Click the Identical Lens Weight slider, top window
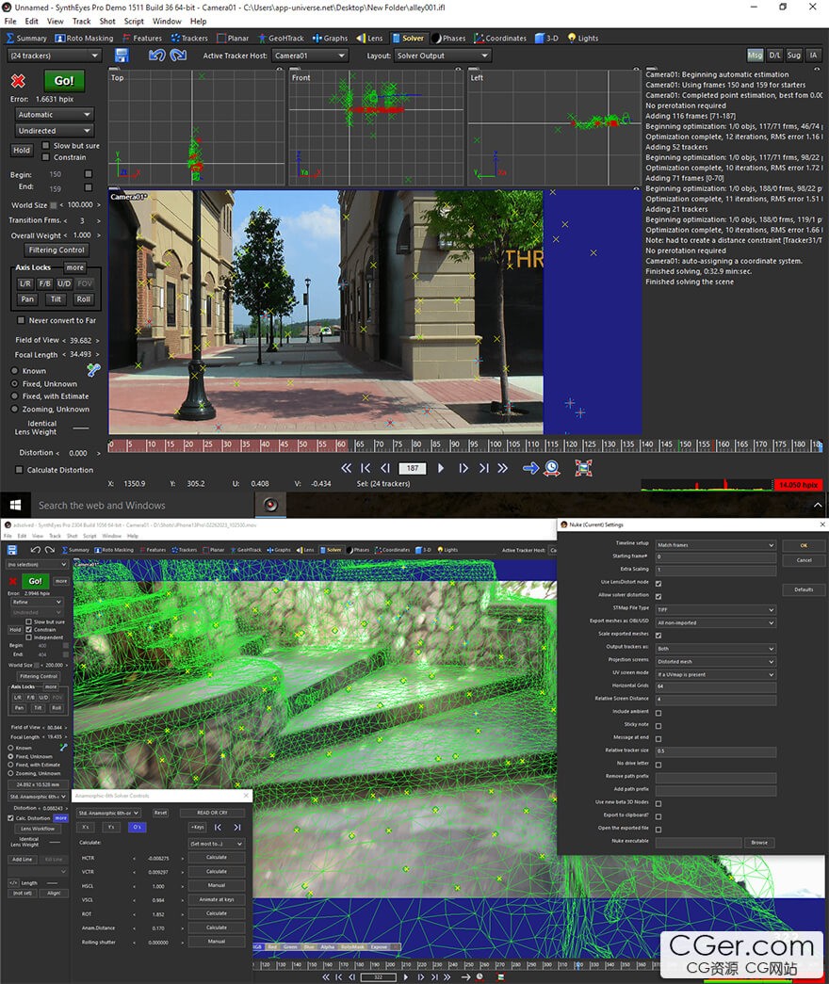This screenshot has width=829, height=984. click(80, 428)
